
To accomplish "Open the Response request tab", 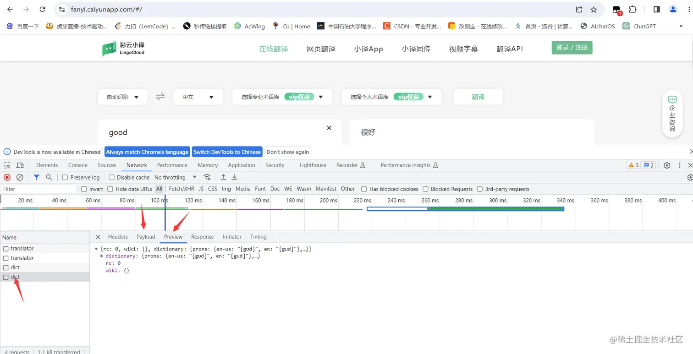I will pos(203,237).
